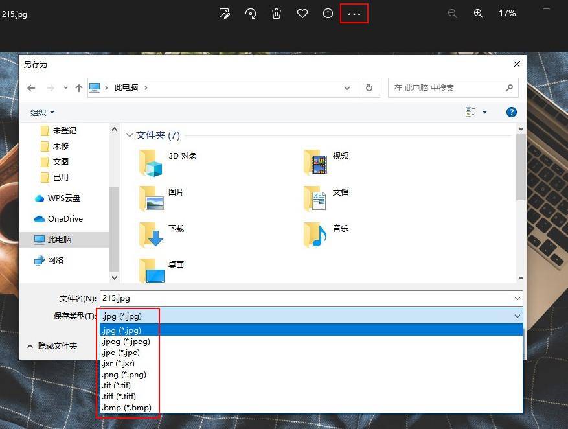This screenshot has height=429, width=568.
Task: Open WPS云盘 in the sidebar
Action: tap(58, 198)
